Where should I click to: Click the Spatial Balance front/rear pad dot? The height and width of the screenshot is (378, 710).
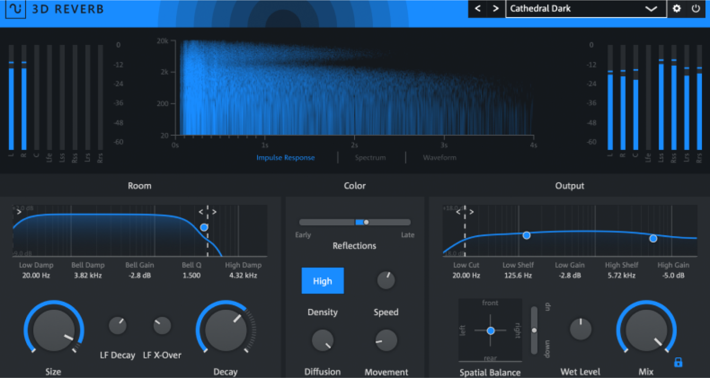pos(490,330)
